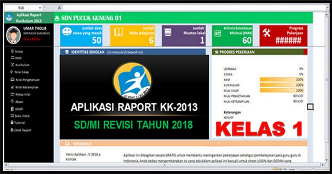Click the icon on Muatan lokal card
Viewport: 332px width, 174px height.
pyautogui.click(x=167, y=33)
